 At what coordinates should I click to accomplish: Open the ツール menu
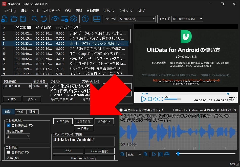coord(35,11)
